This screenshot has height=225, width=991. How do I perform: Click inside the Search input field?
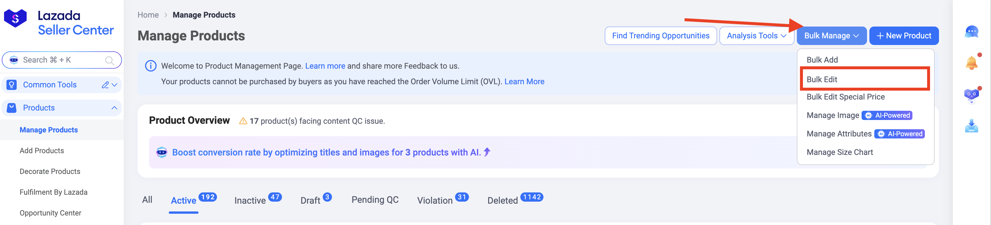click(x=50, y=60)
